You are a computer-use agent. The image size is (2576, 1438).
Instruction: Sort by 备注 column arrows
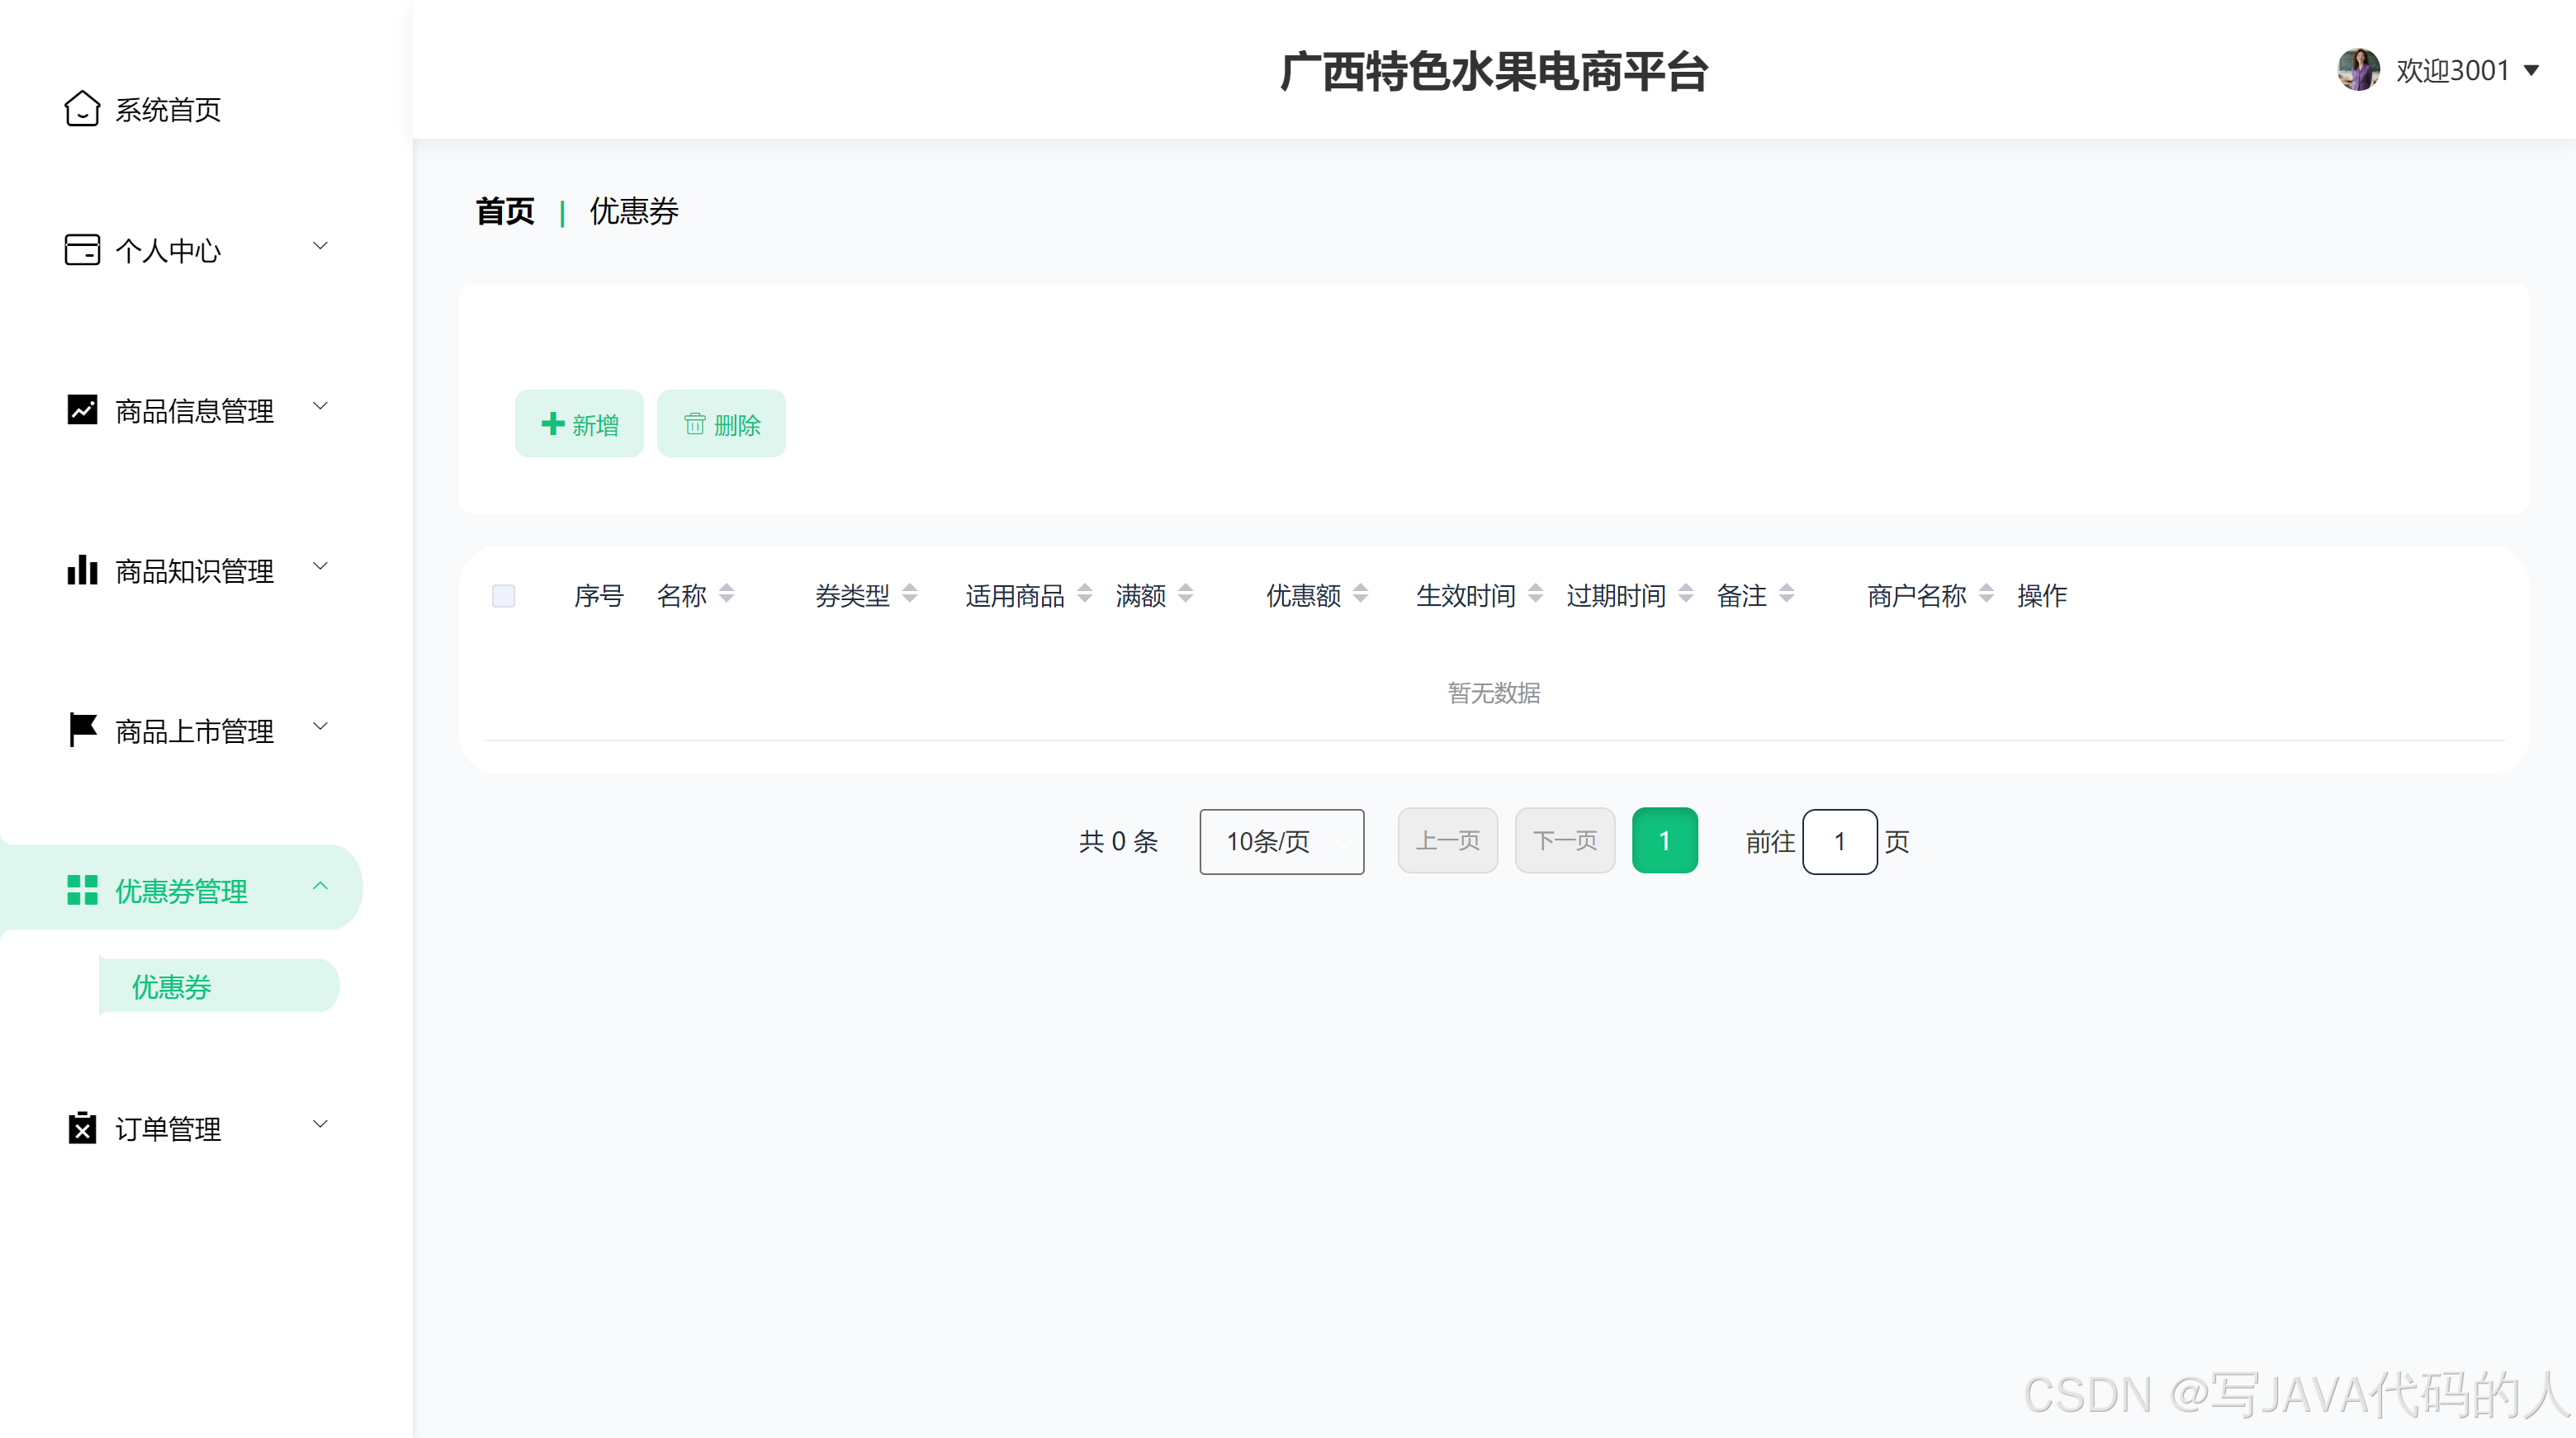tap(1787, 594)
